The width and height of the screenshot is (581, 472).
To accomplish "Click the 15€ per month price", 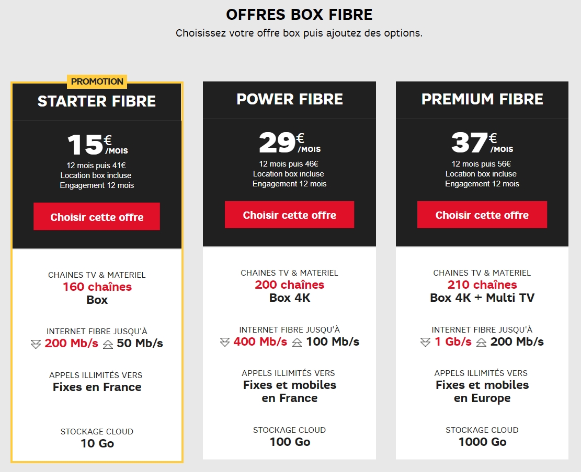I will coord(97,144).
